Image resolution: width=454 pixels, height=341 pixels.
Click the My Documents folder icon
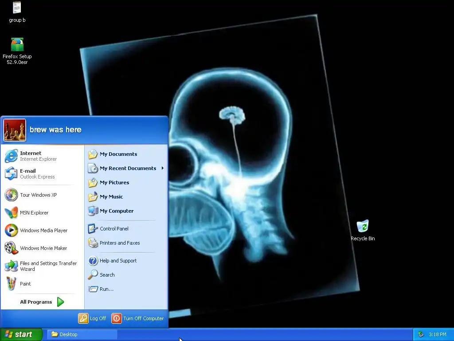click(x=93, y=154)
